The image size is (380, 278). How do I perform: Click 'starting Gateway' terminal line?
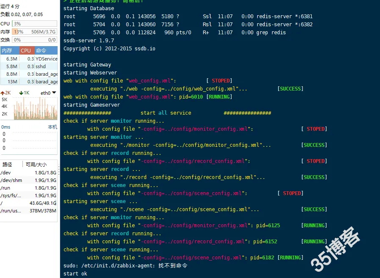87,65
